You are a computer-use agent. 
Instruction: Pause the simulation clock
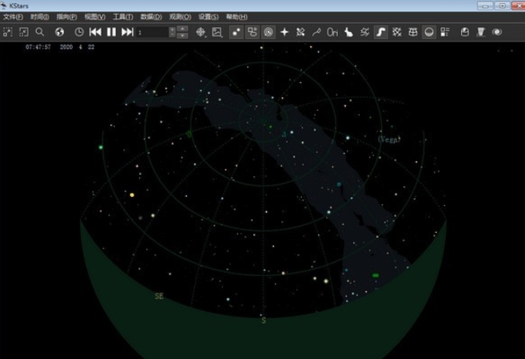tap(111, 32)
